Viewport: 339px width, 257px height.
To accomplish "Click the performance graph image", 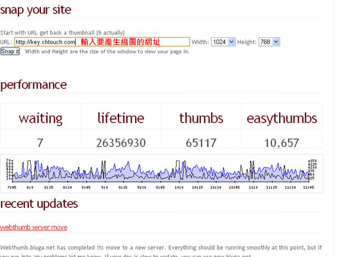I will tap(162, 174).
